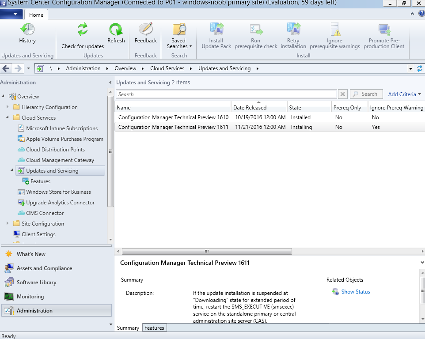Open the Monitoring workspace
The height and width of the screenshot is (339, 425).
coord(30,297)
